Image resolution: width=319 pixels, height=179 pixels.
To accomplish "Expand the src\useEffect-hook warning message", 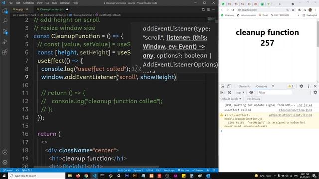I will (225, 115).
